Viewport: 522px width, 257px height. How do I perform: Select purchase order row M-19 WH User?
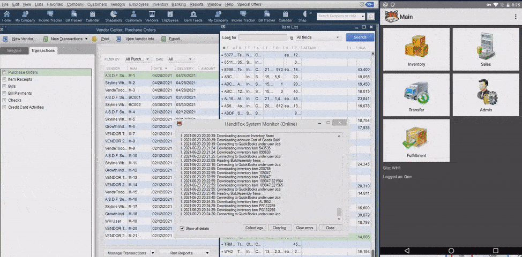(161, 222)
